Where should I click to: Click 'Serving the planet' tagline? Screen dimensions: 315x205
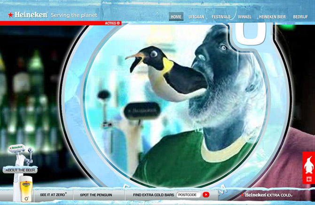(74, 15)
